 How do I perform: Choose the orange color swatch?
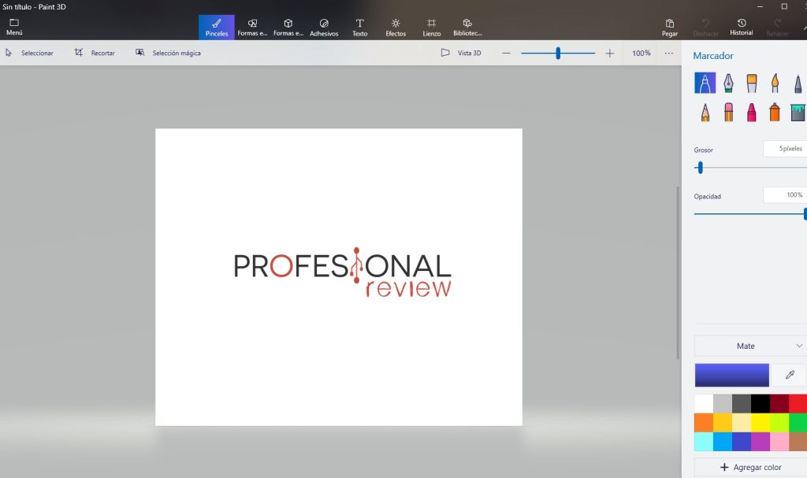coord(704,423)
